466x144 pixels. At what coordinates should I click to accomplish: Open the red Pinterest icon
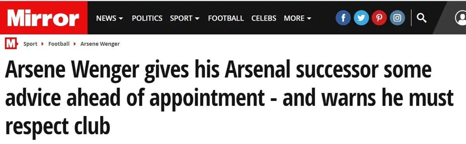click(379, 18)
